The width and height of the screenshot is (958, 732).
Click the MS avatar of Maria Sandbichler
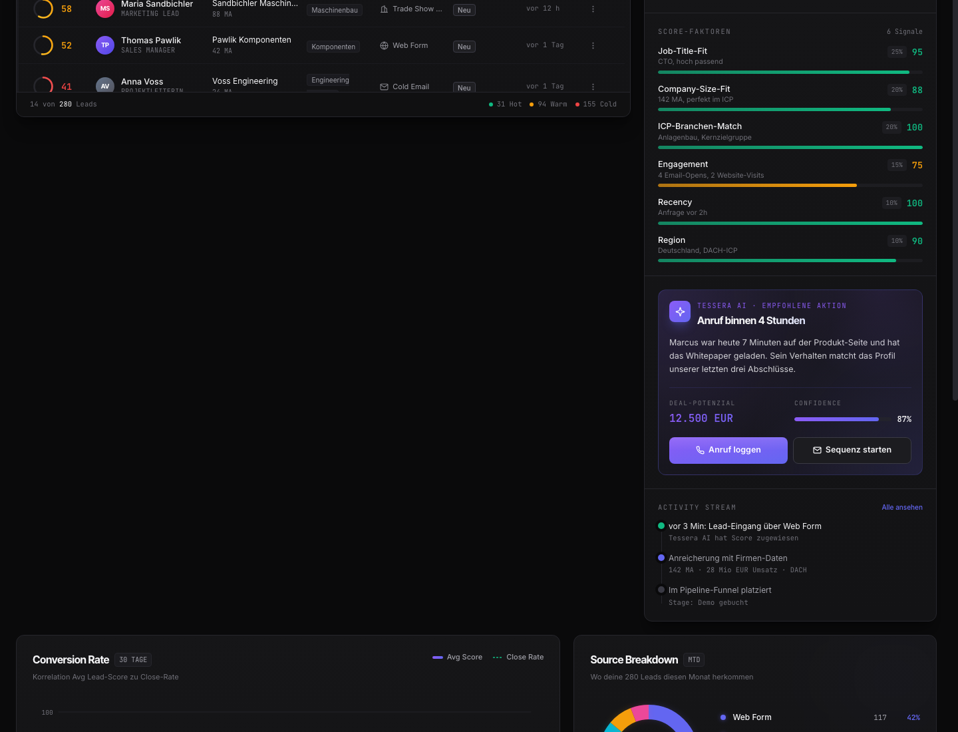coord(105,9)
